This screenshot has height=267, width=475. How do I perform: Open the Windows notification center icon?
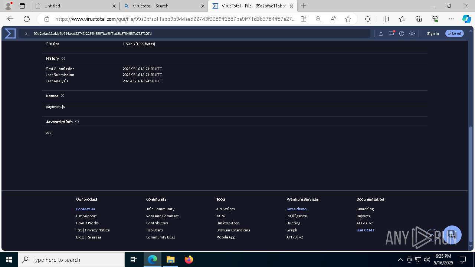[x=463, y=260]
